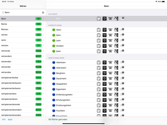
Task: Open the Reime entry chevron
Action: [x=43, y=24]
